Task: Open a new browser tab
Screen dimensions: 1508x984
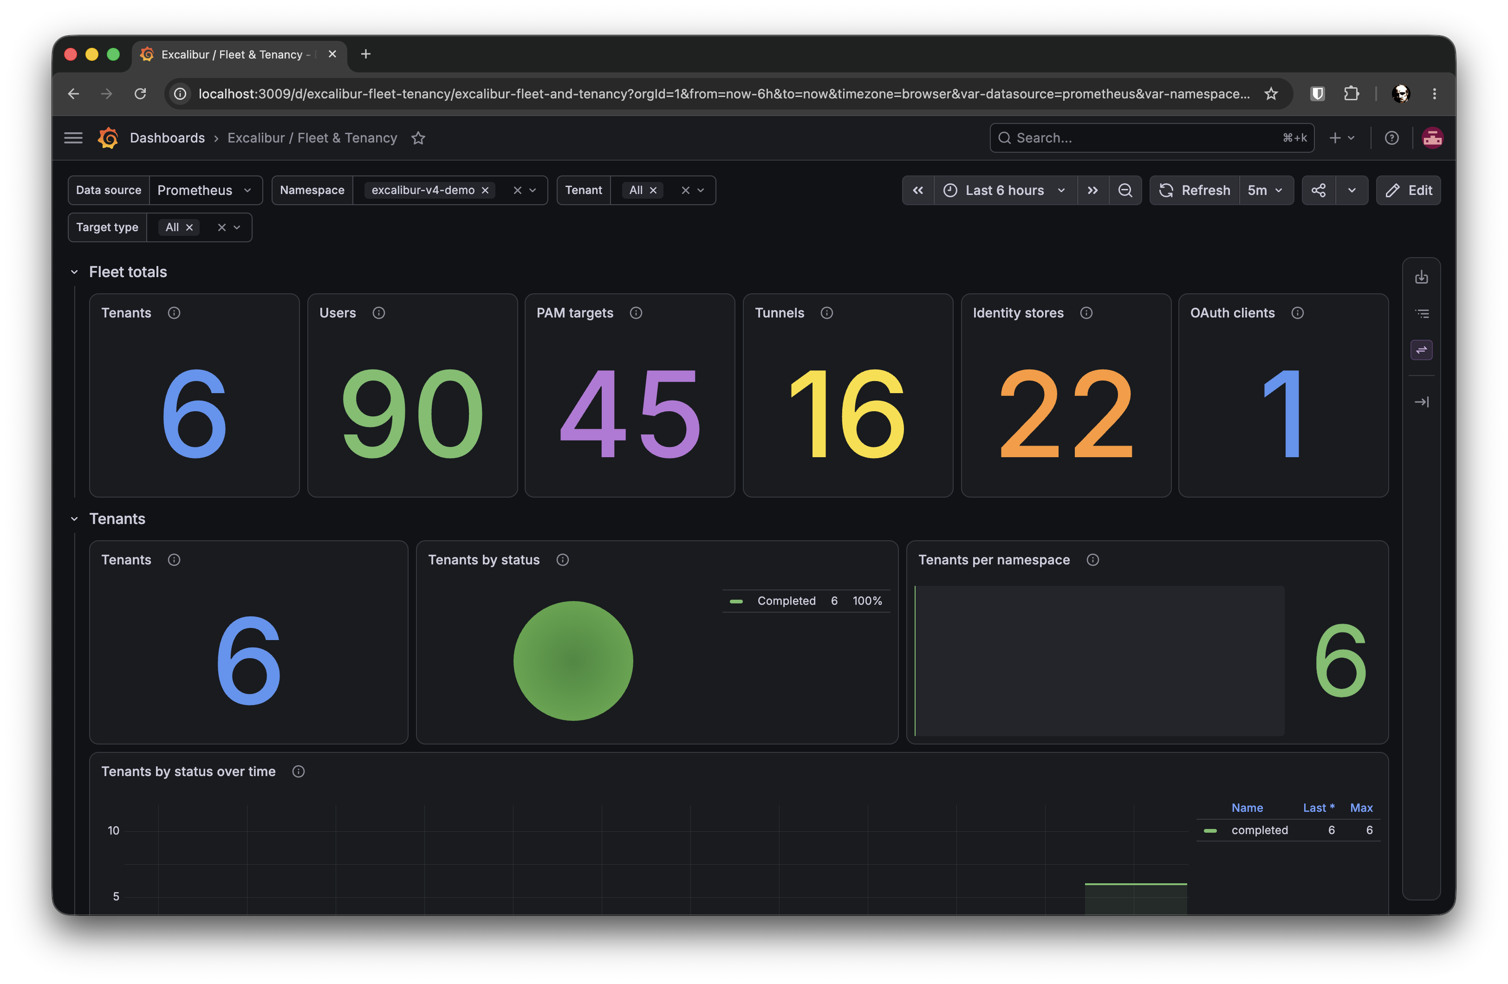Action: (x=365, y=54)
